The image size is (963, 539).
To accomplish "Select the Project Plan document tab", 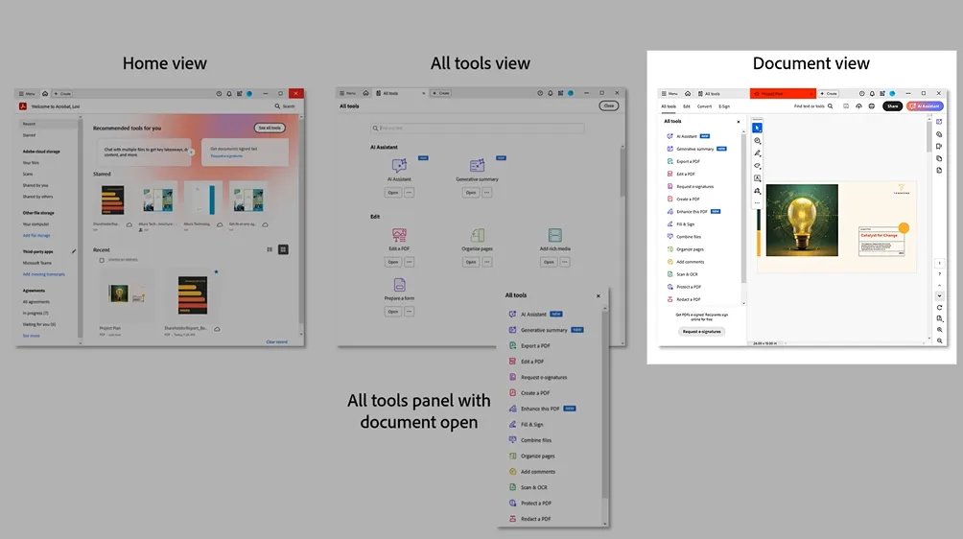I will click(782, 93).
